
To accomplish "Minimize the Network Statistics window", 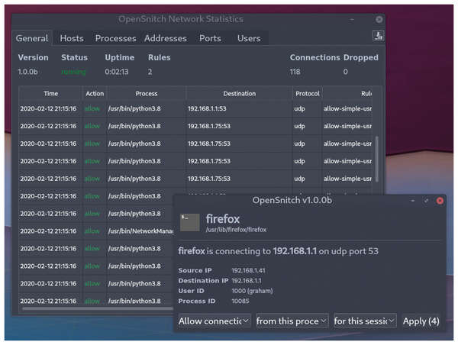I will click(x=352, y=19).
